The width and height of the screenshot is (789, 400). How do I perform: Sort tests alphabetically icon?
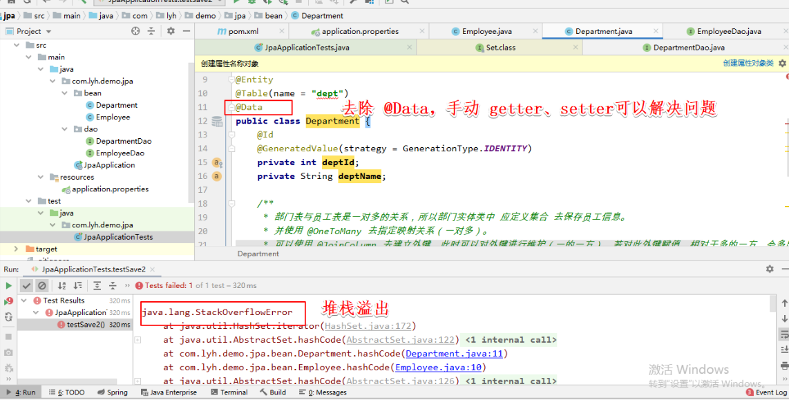[62, 285]
